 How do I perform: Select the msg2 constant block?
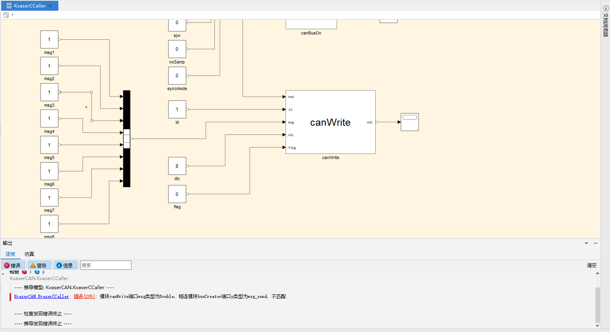(49, 66)
